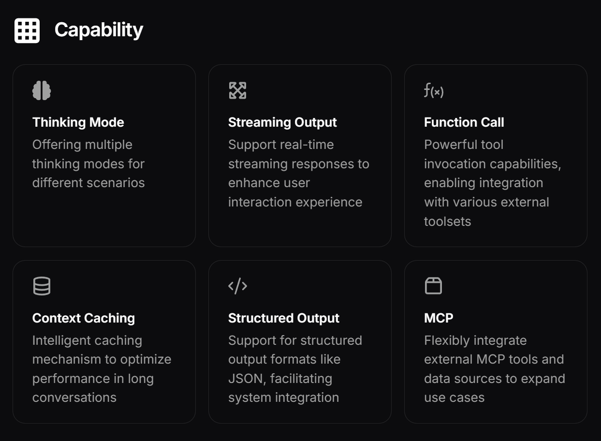Click the Structured Output JSON description
Viewport: 601px width, 441px height.
295,369
